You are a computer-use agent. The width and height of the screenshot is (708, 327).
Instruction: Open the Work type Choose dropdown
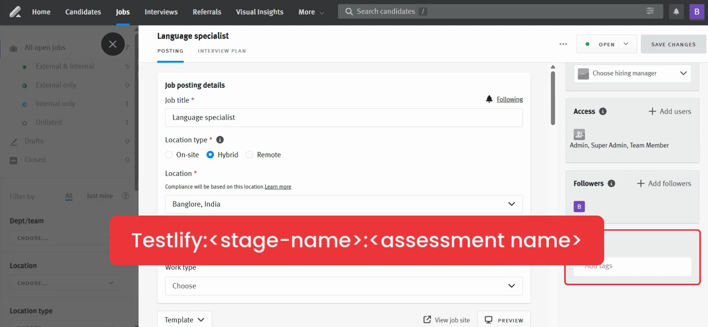click(344, 286)
